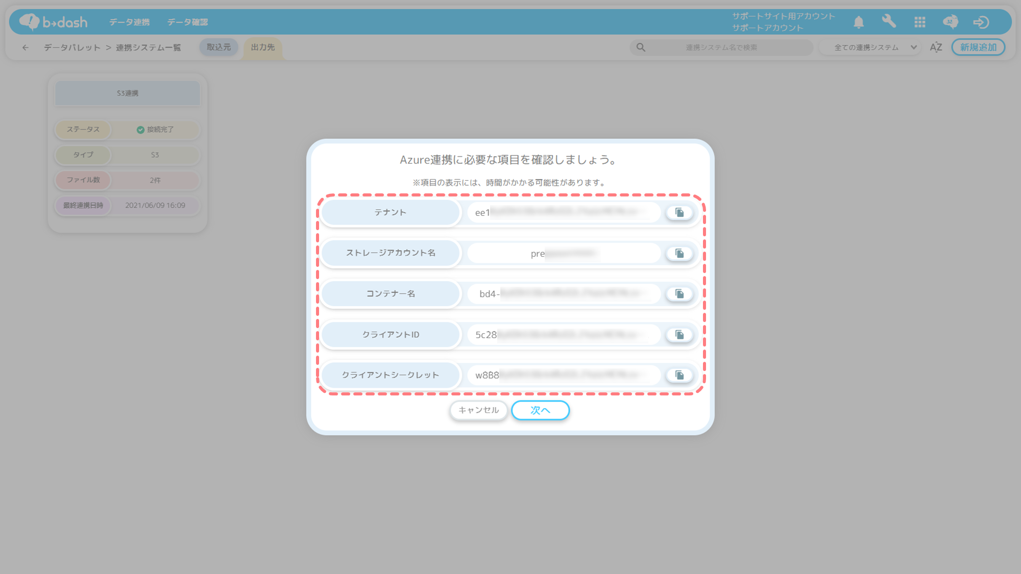Click the 次へ button
This screenshot has height=574, width=1021.
point(540,410)
